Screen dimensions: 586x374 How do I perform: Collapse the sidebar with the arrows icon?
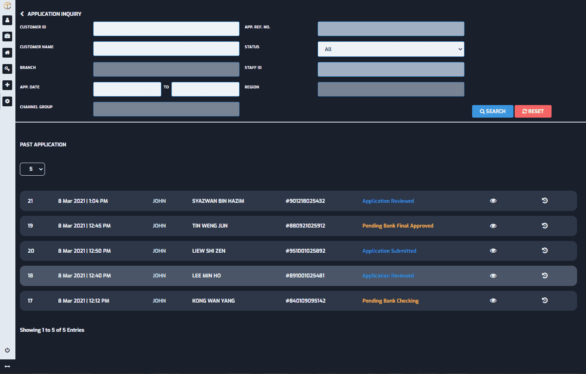[7, 366]
